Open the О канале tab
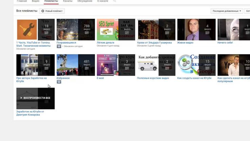 tap(103, 1)
